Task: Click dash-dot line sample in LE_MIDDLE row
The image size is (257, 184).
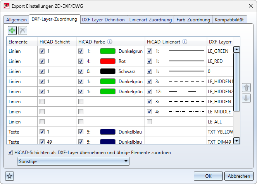Action: pos(186,112)
